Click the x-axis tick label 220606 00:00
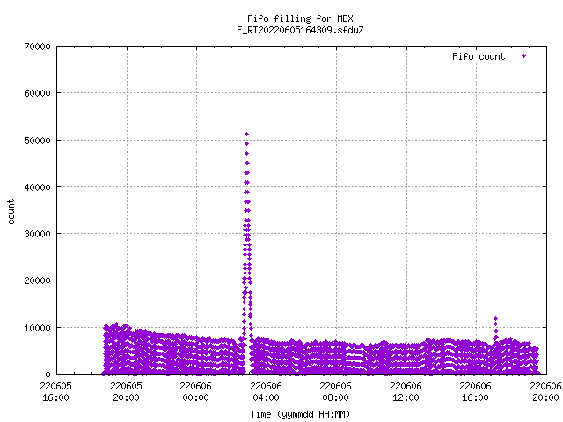This screenshot has height=422, width=563. pyautogui.click(x=195, y=392)
